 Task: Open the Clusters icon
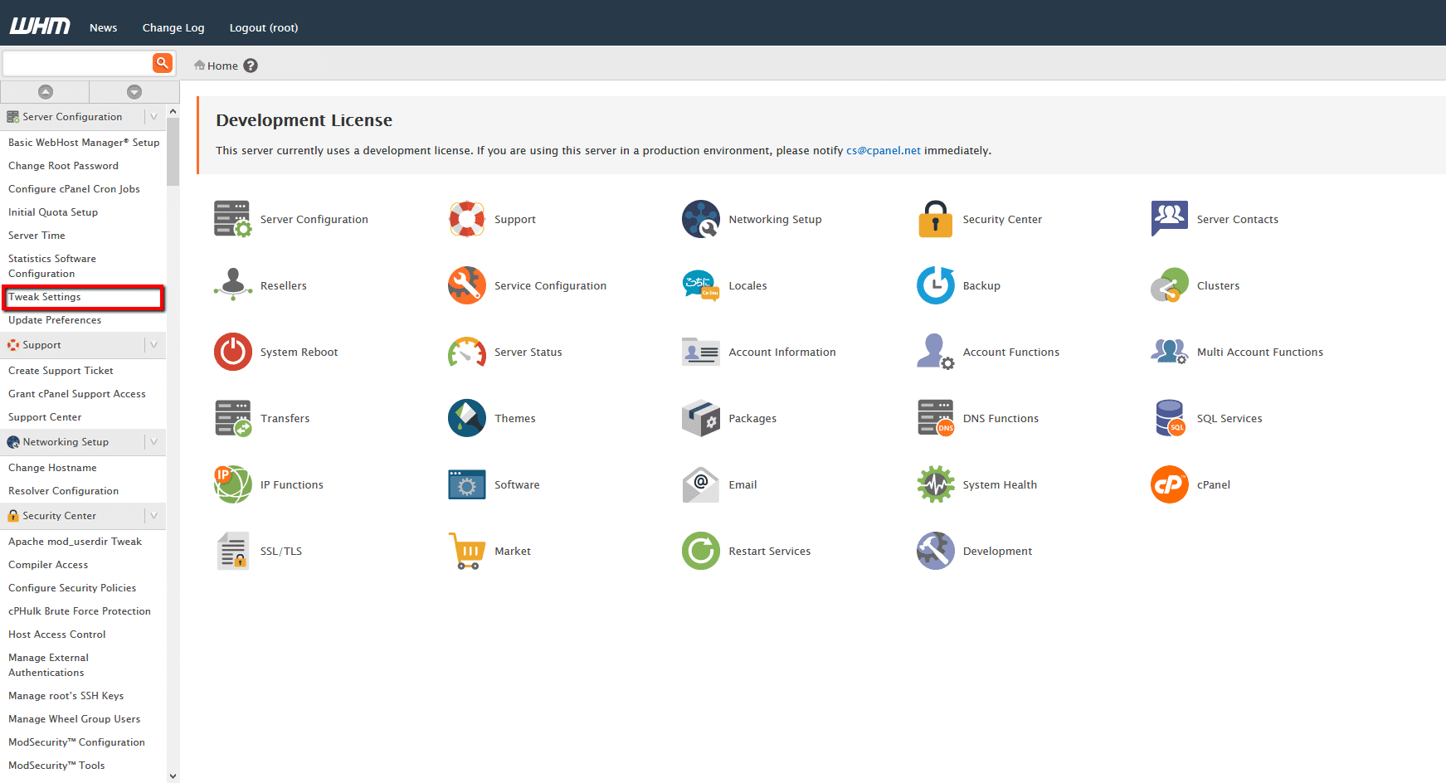1170,285
